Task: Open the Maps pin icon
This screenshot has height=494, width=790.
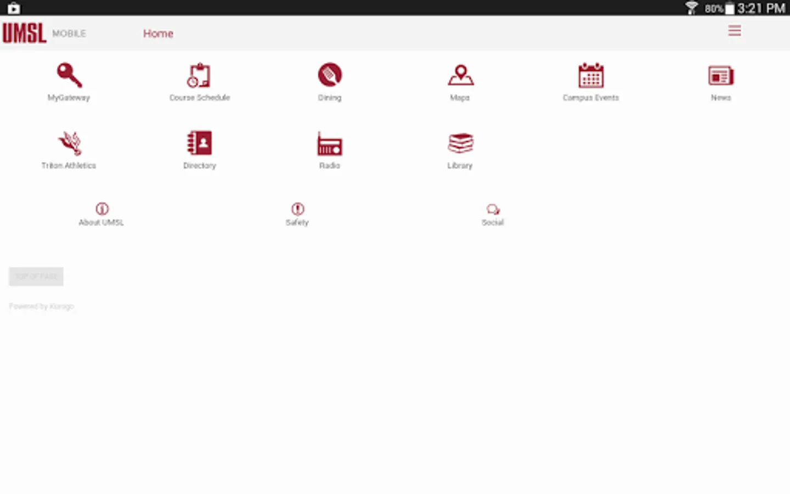Action: click(x=460, y=75)
